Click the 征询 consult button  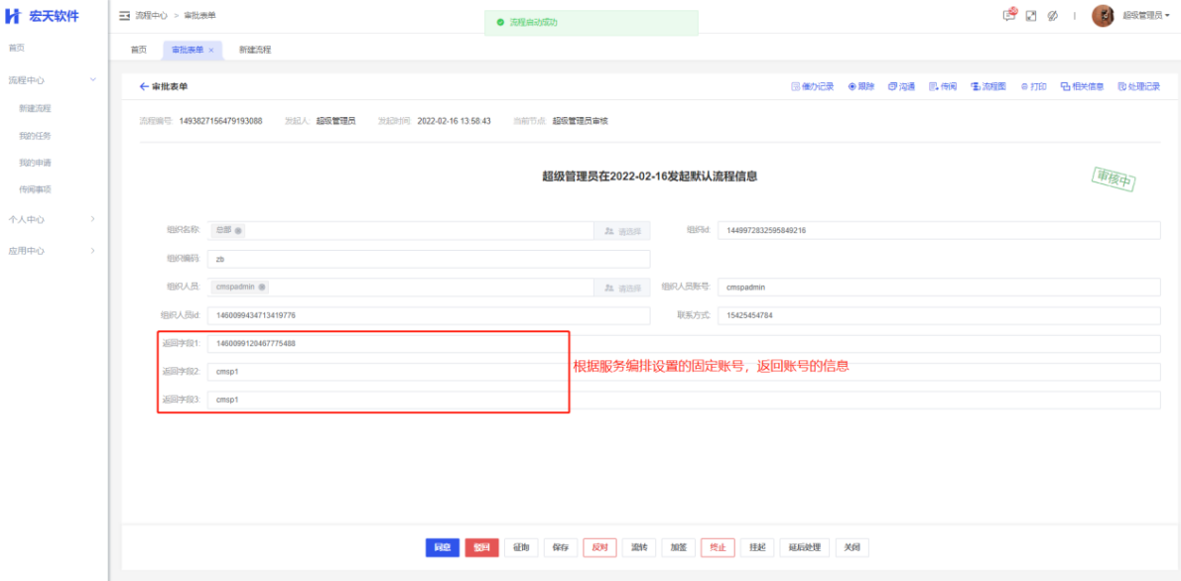[520, 548]
